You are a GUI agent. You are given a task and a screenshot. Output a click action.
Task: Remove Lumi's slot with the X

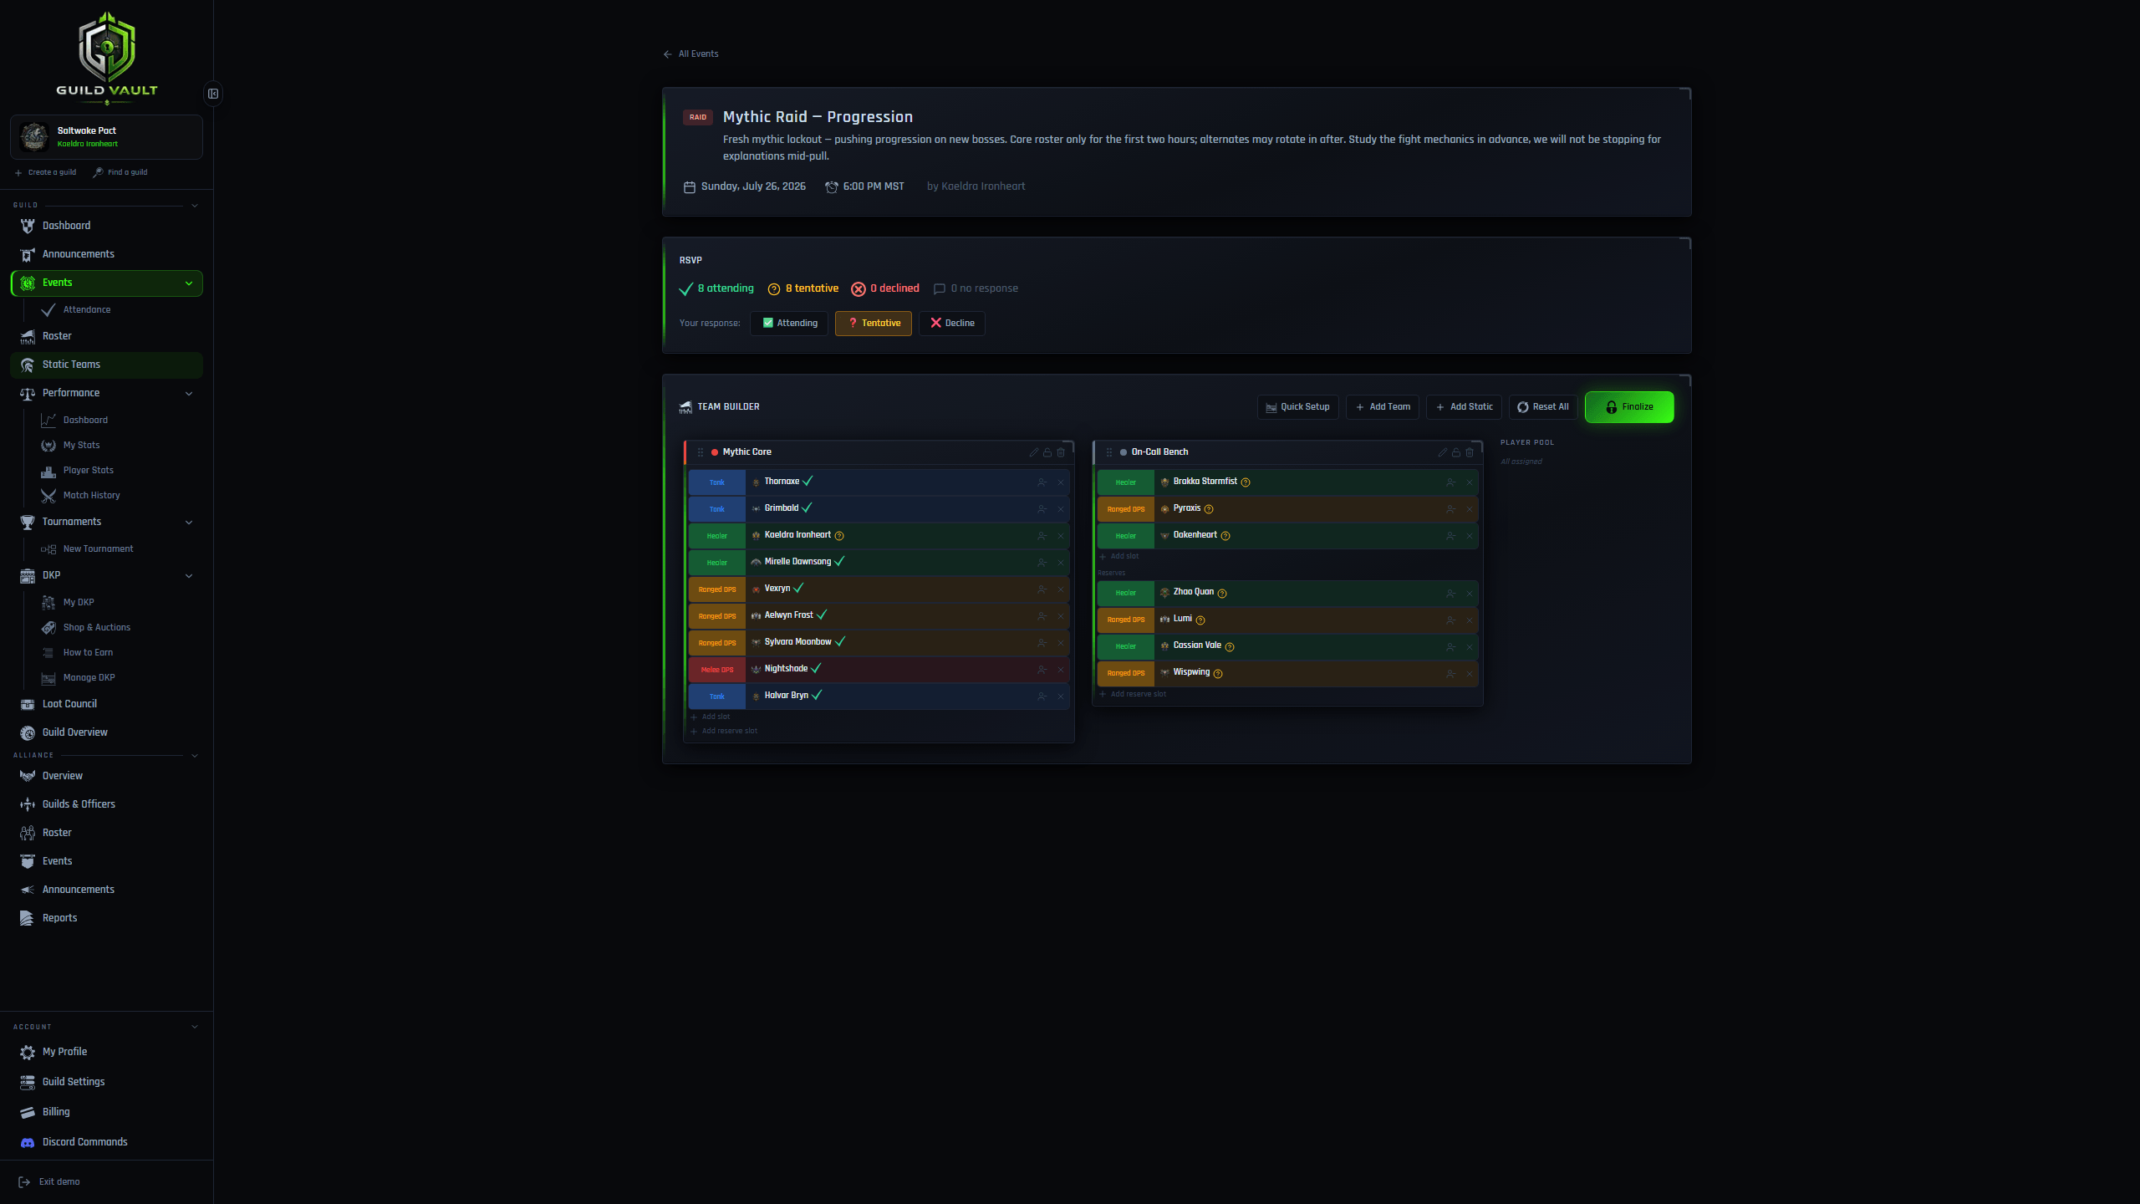[x=1470, y=620]
